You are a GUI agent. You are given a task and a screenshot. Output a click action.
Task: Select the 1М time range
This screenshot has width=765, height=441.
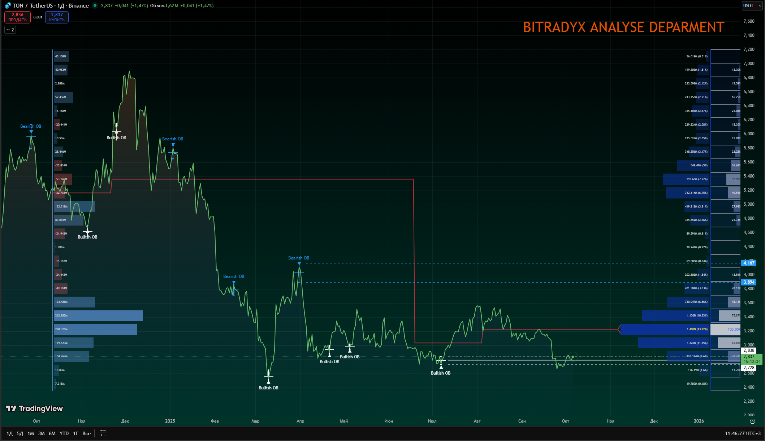[31, 433]
